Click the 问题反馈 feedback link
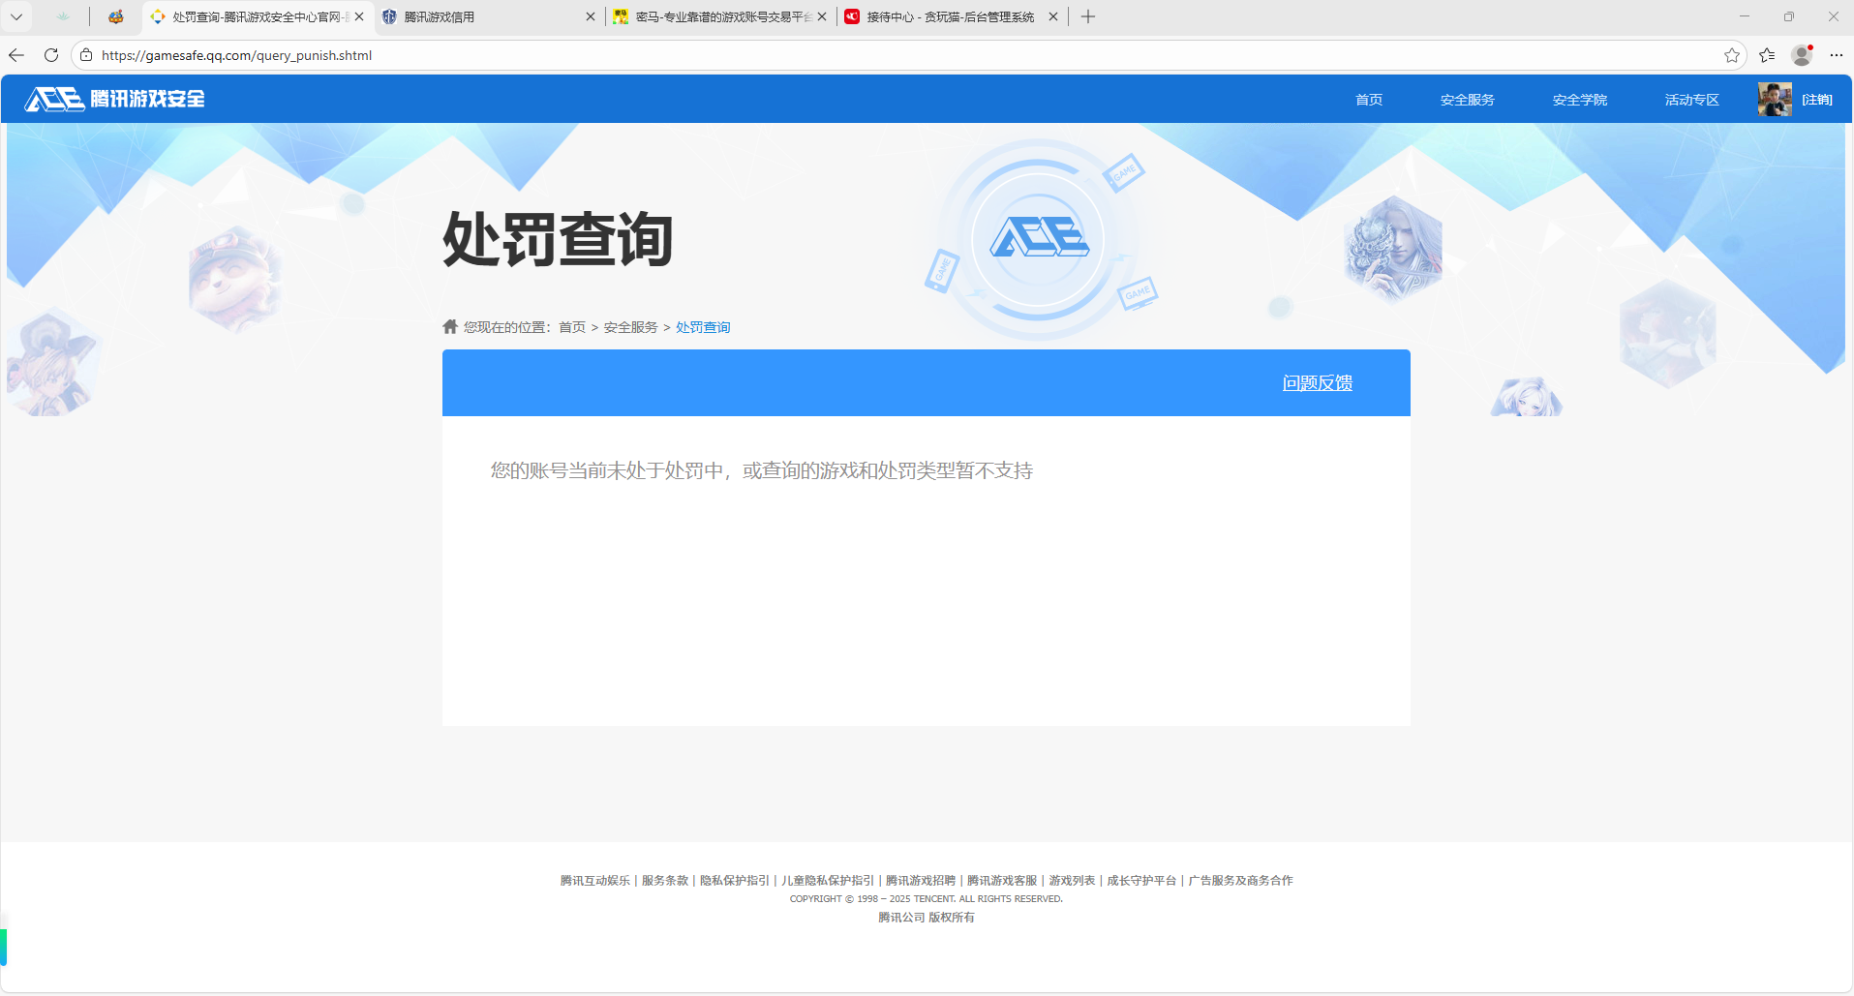Screen dimensions: 1854x996 coord(1317,382)
